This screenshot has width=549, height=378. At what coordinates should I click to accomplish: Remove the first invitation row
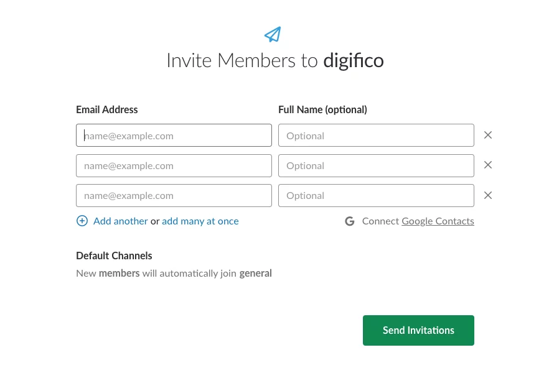pyautogui.click(x=488, y=135)
